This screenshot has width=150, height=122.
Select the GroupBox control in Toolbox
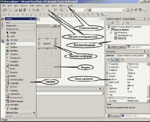click(20, 62)
